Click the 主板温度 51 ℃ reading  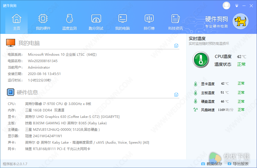coord(225,93)
